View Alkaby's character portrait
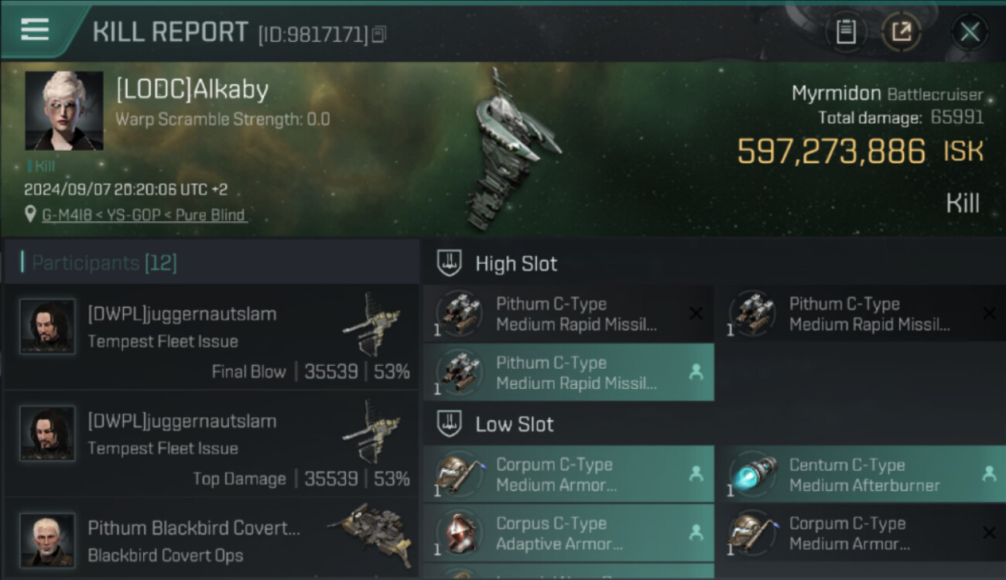 [x=64, y=111]
